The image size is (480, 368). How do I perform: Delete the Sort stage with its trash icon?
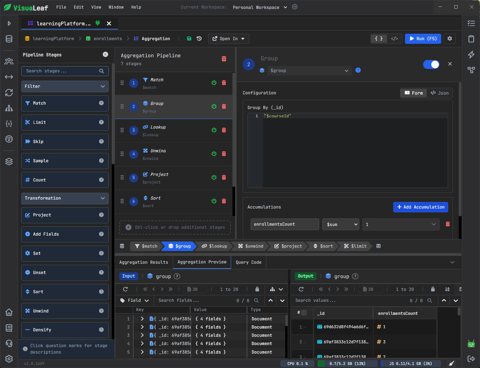tap(224, 201)
